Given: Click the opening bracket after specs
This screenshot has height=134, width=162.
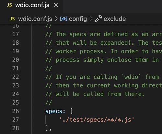Looking at the screenshot, I should [71, 111].
